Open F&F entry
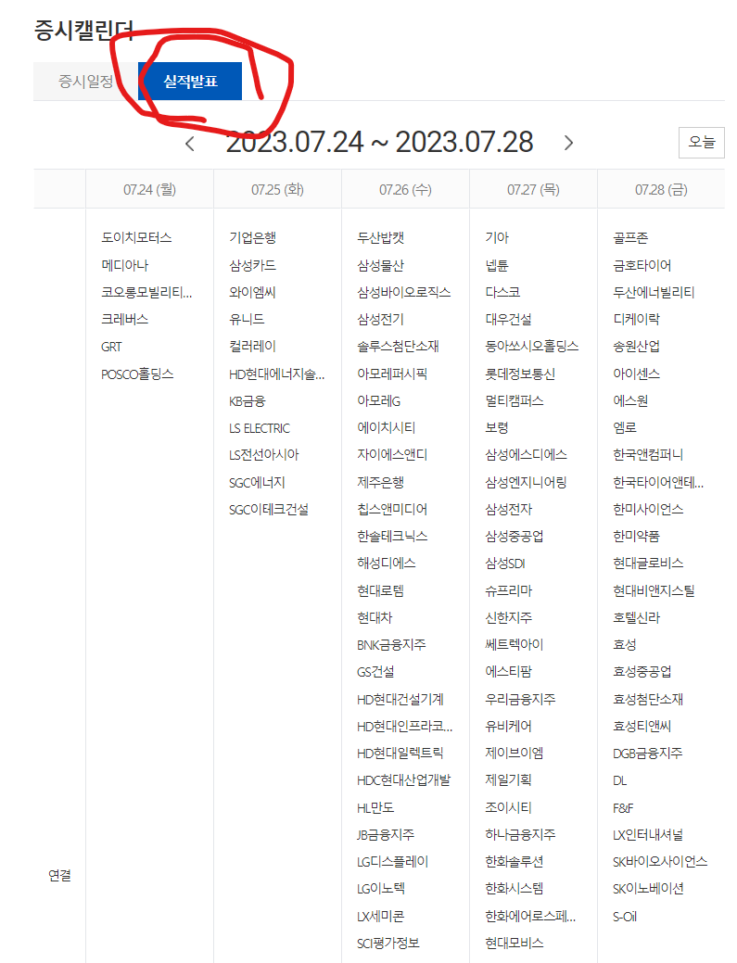Viewport: 737px width, 963px height. (x=623, y=808)
